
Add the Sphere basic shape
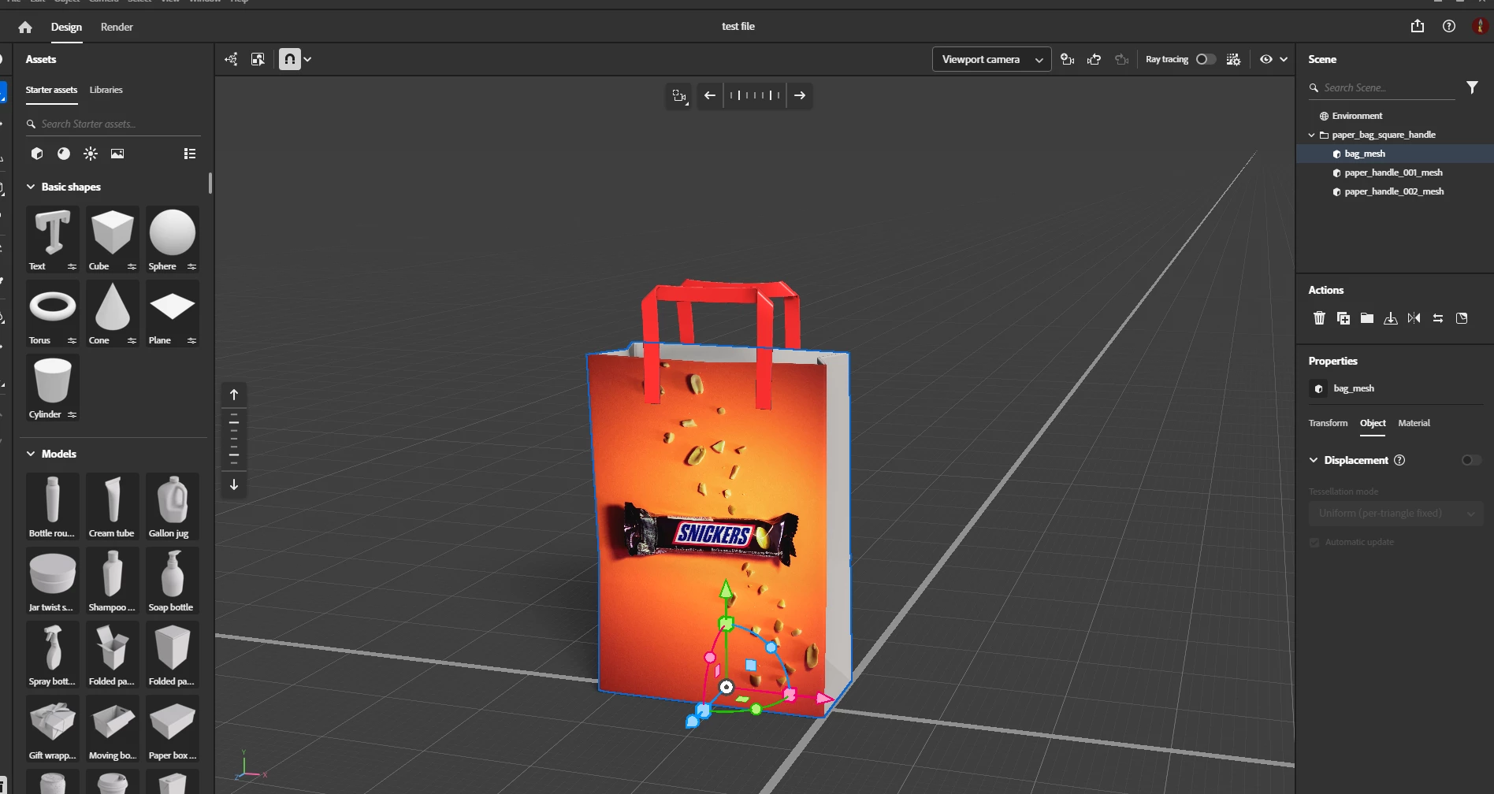172,239
